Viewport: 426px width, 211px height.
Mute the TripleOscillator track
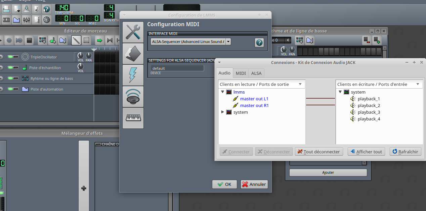10,57
